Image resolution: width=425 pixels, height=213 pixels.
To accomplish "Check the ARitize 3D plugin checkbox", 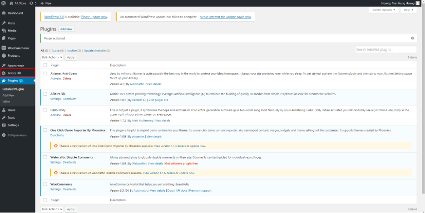I will pos(45,94).
